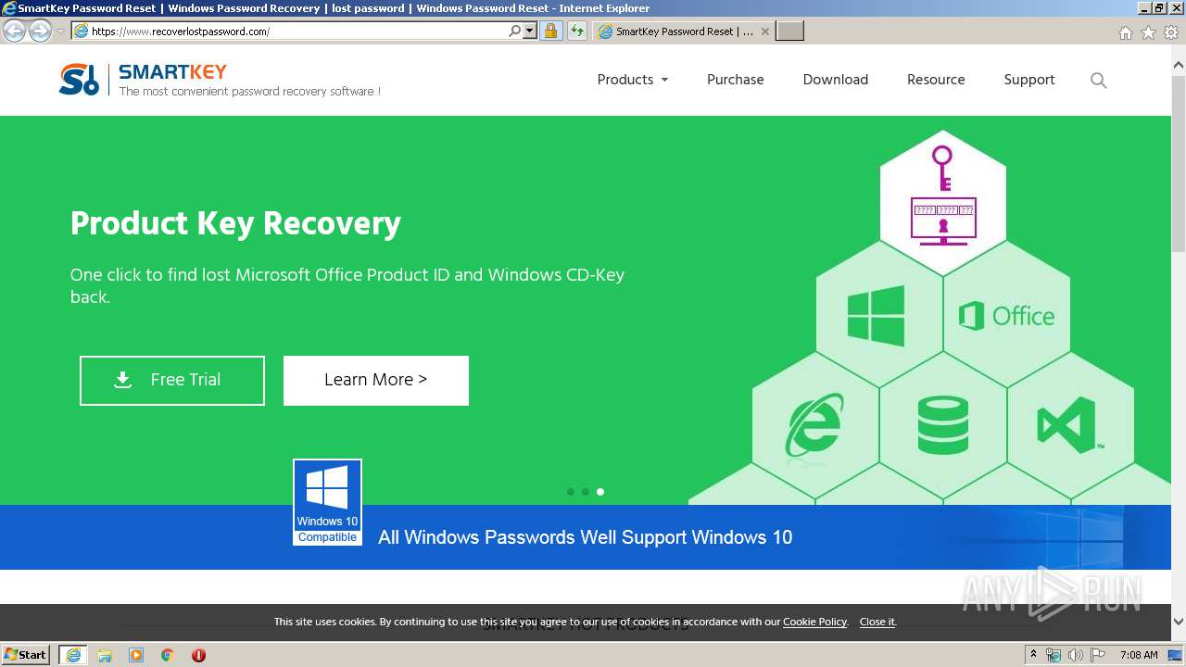Go forward with the browser Forward arrow
The width and height of the screenshot is (1186, 667).
coord(40,31)
